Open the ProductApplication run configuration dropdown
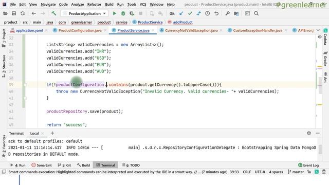Screen dimensions: 329x185 [84, 13]
